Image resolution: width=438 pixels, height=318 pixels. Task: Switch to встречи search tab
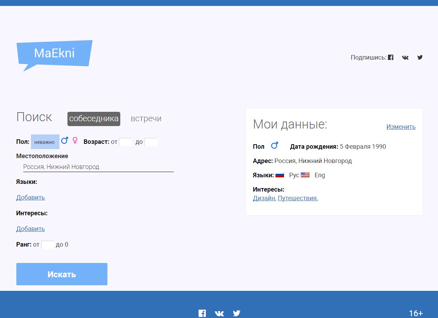[146, 118]
